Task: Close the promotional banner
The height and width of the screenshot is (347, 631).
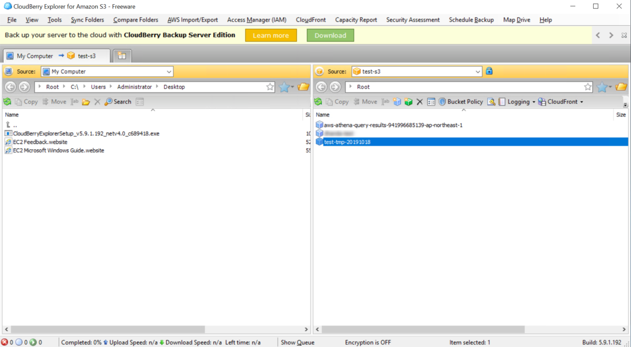Action: click(624, 35)
